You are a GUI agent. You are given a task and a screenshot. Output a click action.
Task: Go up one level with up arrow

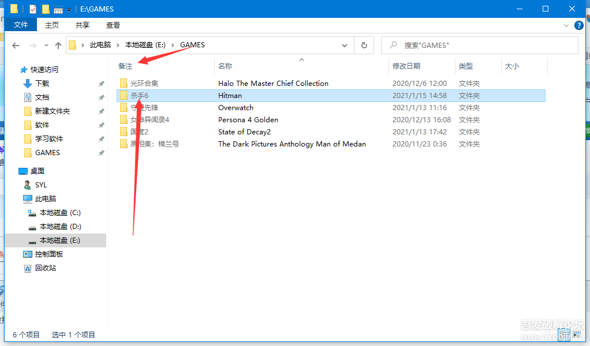[x=58, y=46]
